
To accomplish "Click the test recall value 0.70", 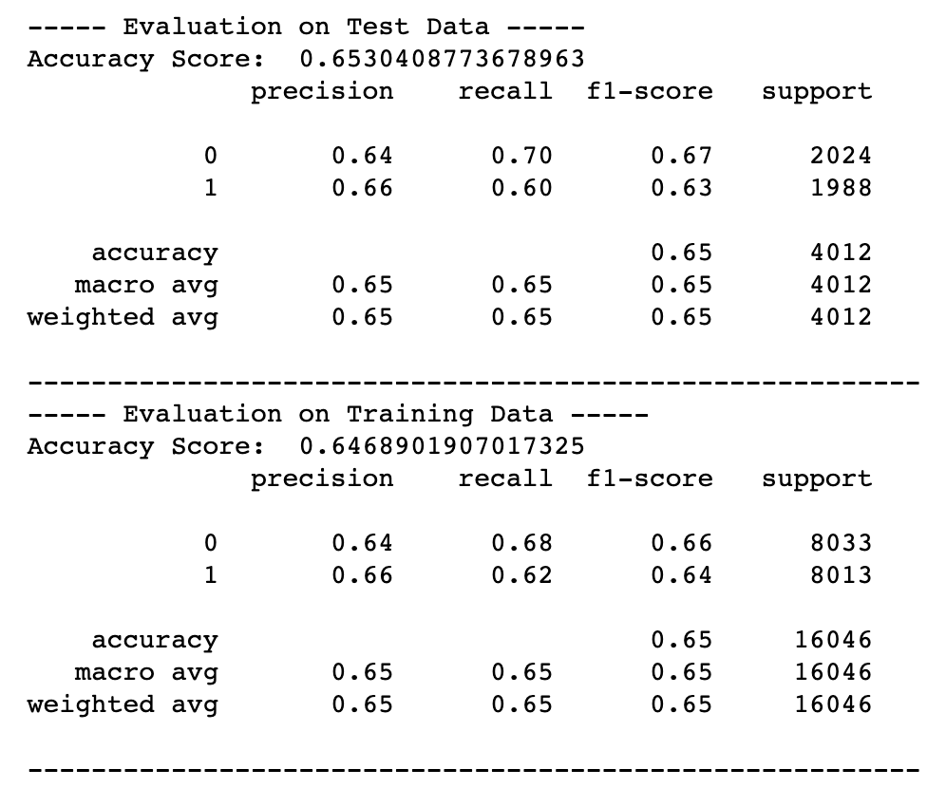I will tap(521, 157).
